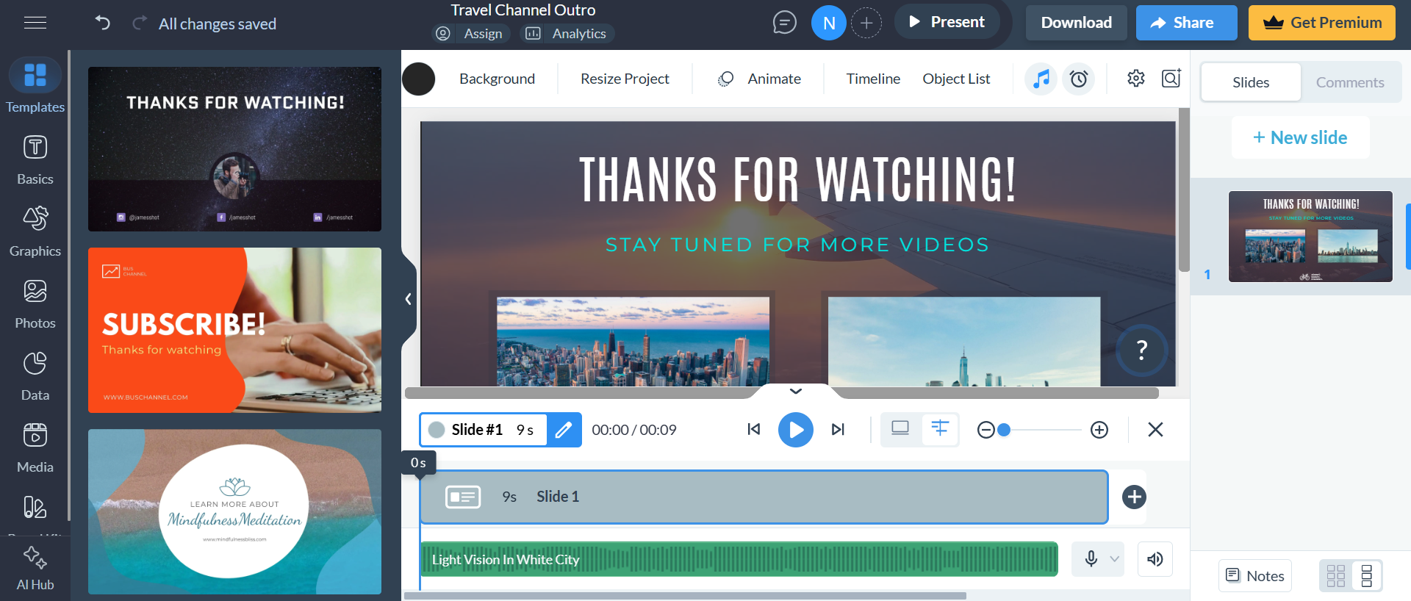Open the Media sidebar panel
Viewport: 1411px width, 601px height.
click(35, 447)
